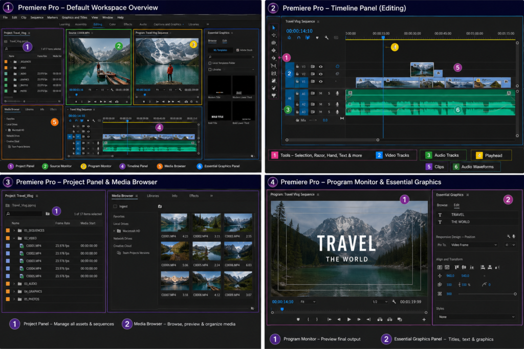Viewport: 524px width, 349px height.
Task: Select the Selection arrow tool in section 2 toolbar
Action: tap(274, 28)
